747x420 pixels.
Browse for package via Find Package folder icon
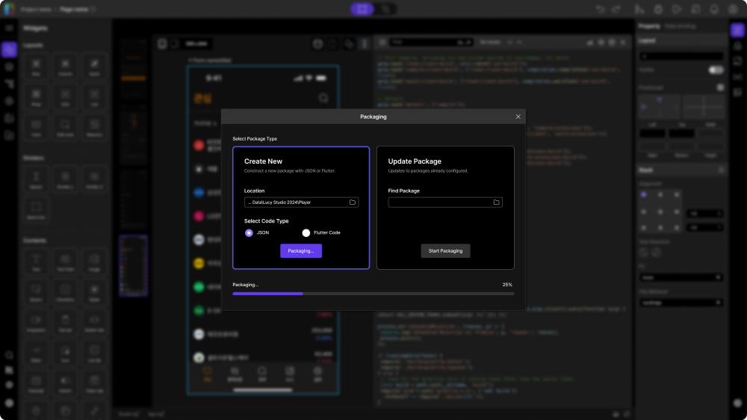[x=496, y=203]
